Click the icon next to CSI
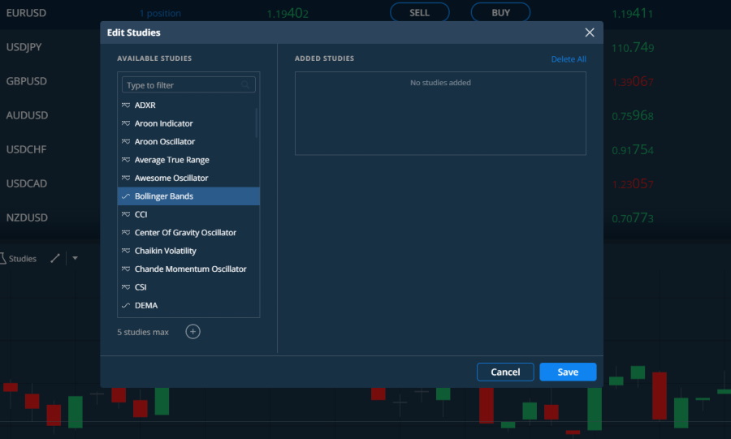Image resolution: width=731 pixels, height=439 pixels. (125, 286)
